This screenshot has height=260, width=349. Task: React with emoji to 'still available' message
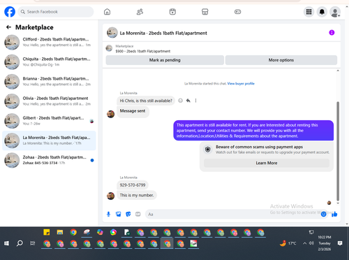click(x=180, y=101)
